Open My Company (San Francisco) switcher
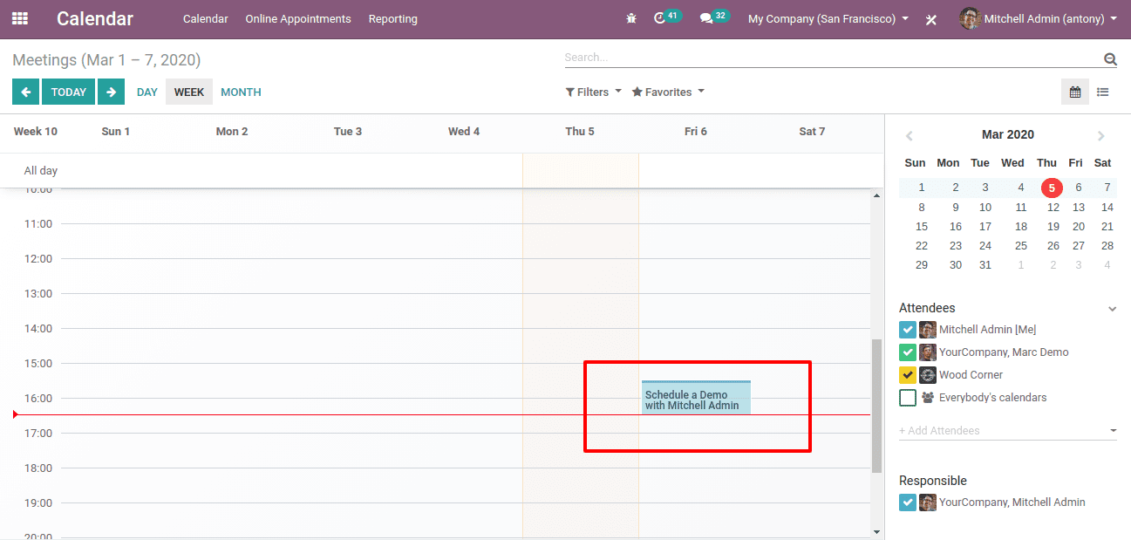The height and width of the screenshot is (540, 1131). 828,18
